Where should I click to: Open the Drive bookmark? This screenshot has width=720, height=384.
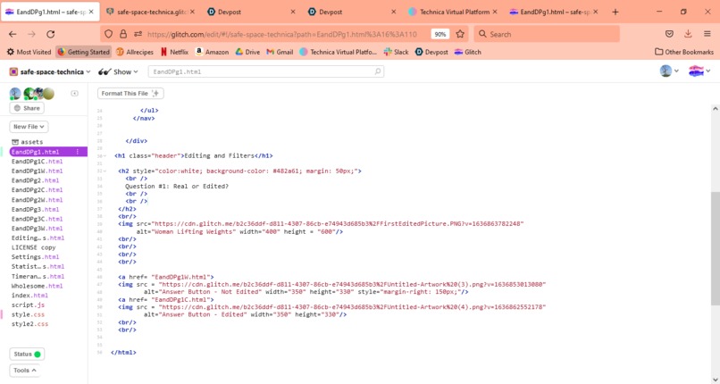(x=247, y=52)
